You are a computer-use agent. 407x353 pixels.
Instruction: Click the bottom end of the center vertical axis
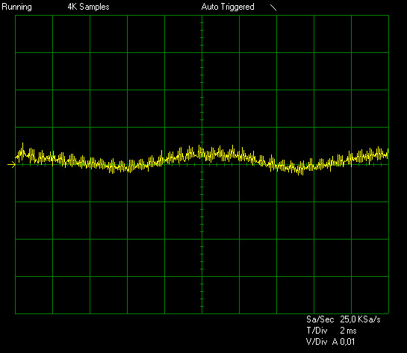click(x=202, y=313)
